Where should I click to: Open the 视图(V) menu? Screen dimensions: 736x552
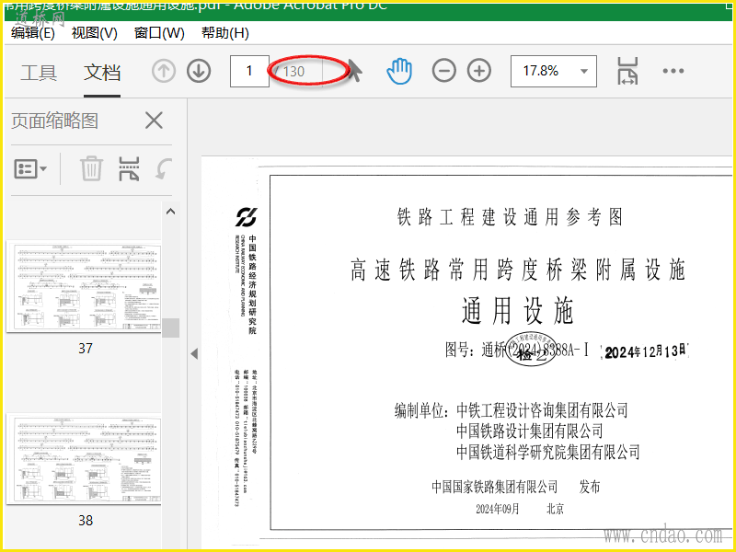pyautogui.click(x=95, y=33)
